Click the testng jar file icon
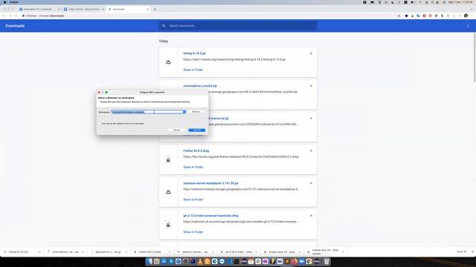 [168, 62]
